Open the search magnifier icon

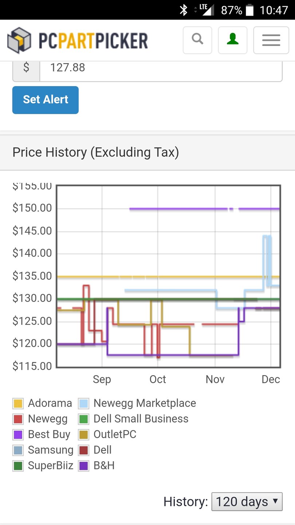pyautogui.click(x=197, y=40)
